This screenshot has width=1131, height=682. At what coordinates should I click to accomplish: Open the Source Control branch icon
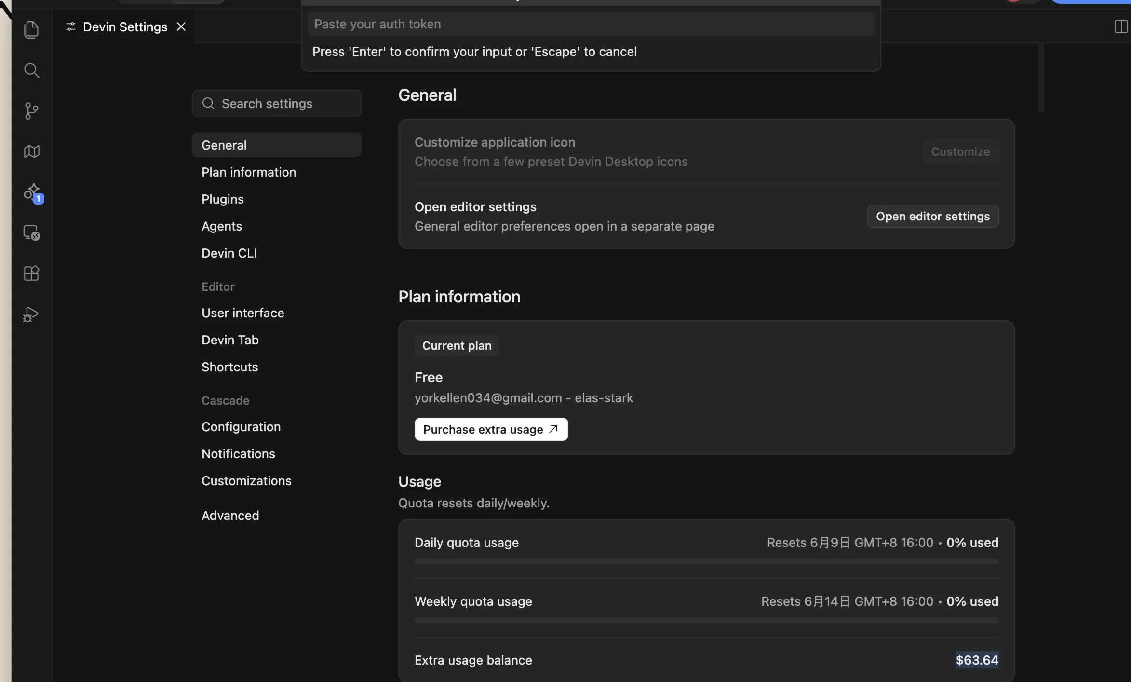click(31, 111)
